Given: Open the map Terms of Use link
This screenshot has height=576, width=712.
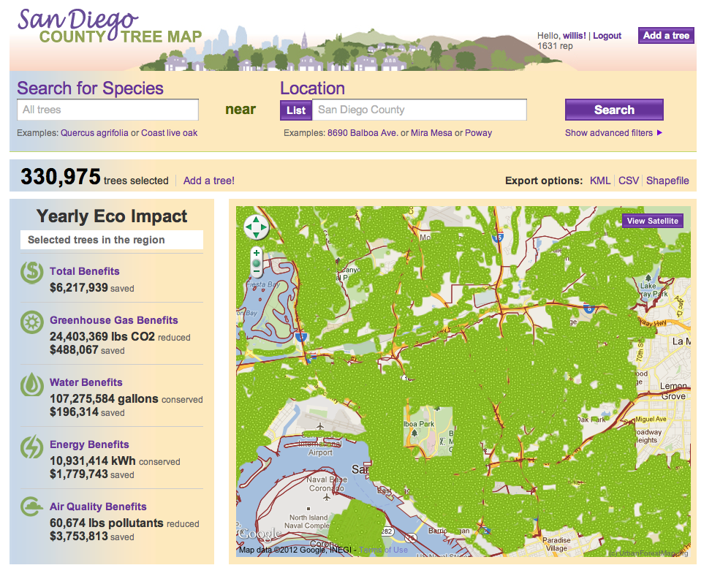Looking at the screenshot, I should [x=383, y=550].
